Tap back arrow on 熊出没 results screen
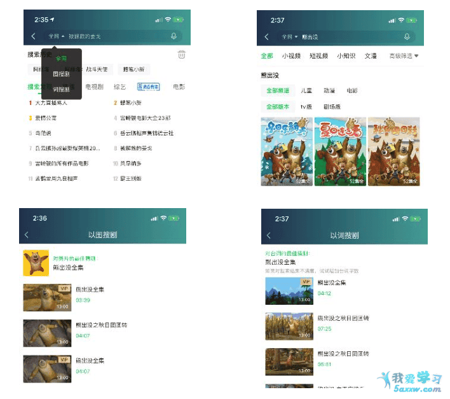 pyautogui.click(x=266, y=37)
